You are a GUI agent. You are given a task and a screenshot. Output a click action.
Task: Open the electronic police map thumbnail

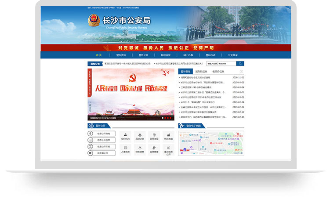click(211, 143)
